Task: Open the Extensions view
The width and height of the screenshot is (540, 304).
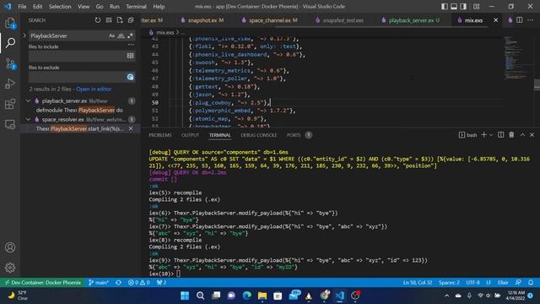Action: coord(10,104)
